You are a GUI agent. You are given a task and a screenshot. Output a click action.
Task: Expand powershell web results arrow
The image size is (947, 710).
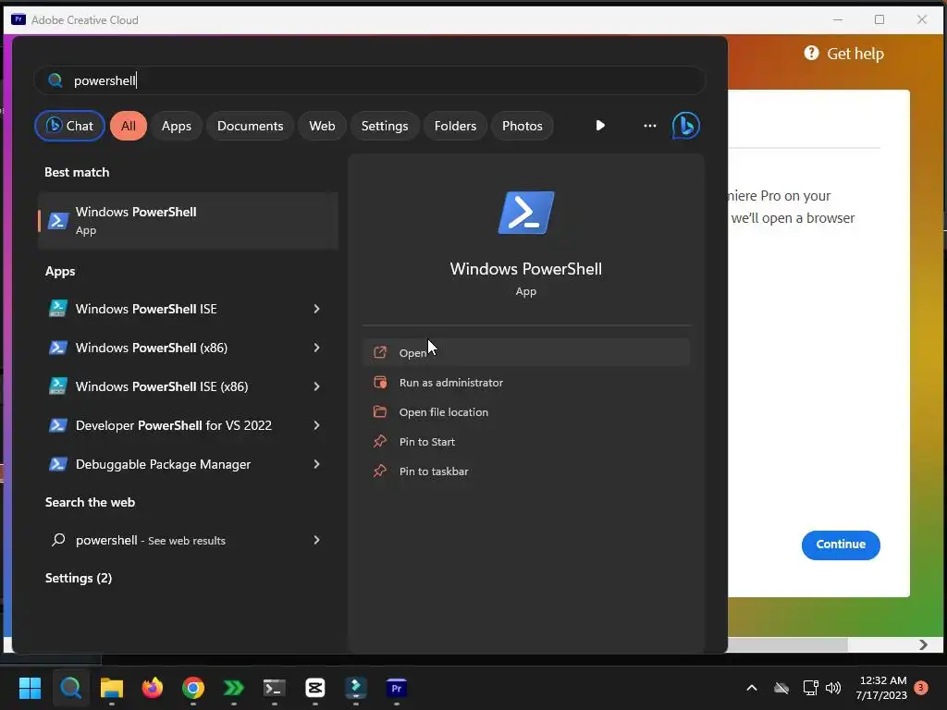tap(316, 540)
